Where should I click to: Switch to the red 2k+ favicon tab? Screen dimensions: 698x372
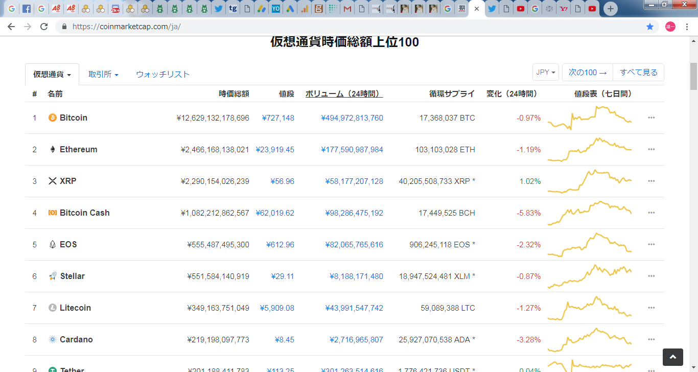click(x=115, y=9)
